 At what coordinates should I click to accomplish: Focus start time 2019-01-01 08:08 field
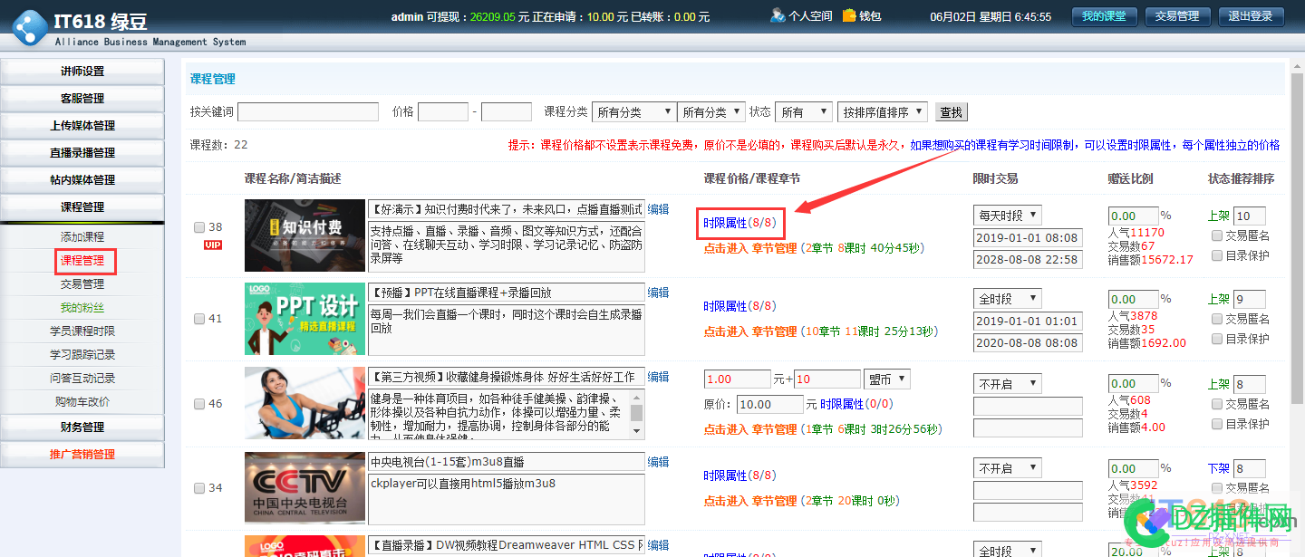point(1028,238)
